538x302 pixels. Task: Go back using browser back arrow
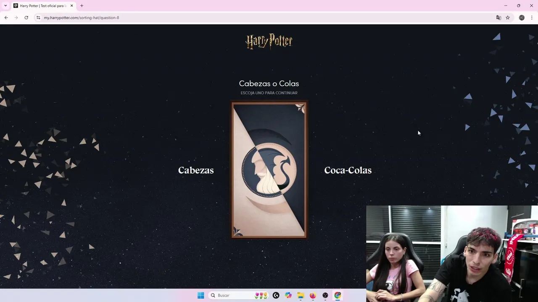(x=6, y=18)
